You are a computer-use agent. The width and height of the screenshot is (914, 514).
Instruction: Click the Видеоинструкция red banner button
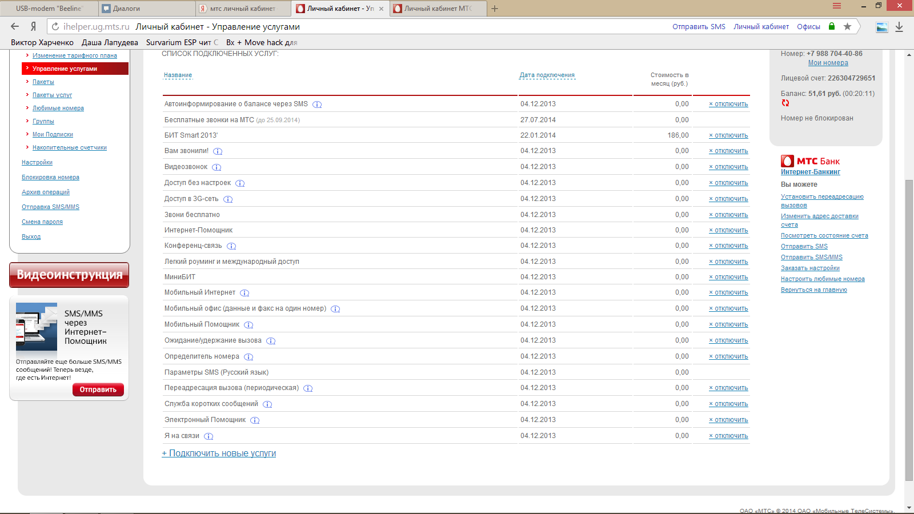point(69,275)
